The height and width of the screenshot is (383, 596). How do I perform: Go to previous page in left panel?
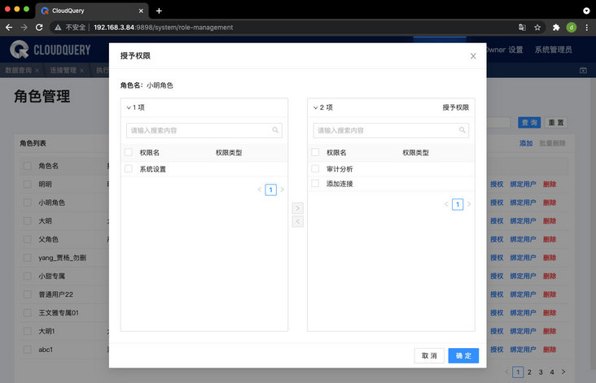[x=259, y=189]
